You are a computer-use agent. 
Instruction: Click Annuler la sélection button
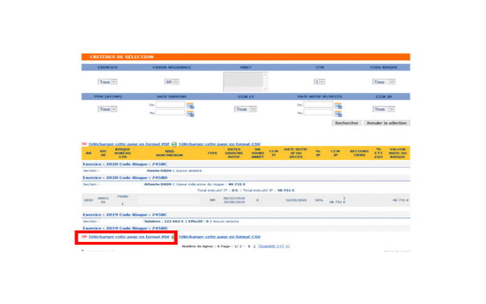[x=386, y=123]
